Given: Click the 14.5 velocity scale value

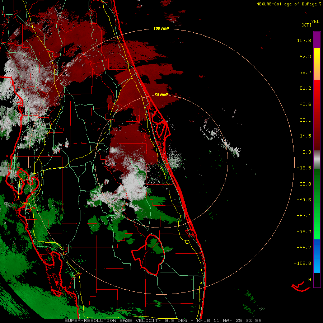Looking at the screenshot, I should tap(305, 136).
